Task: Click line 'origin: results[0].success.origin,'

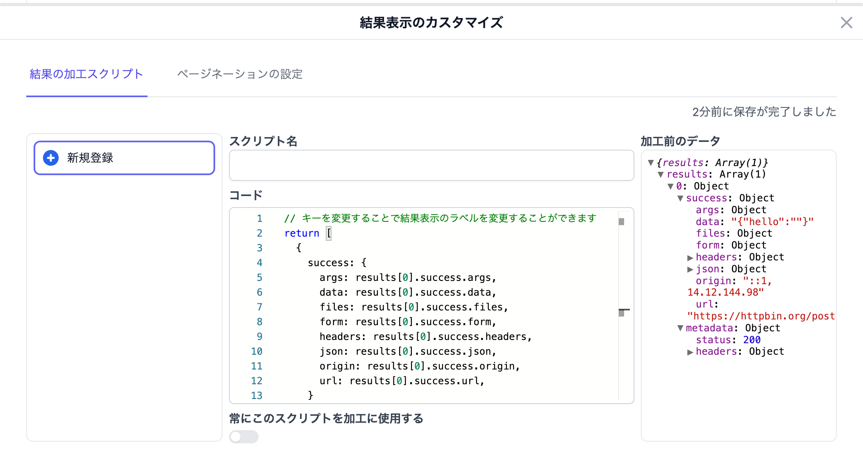Action: [420, 366]
